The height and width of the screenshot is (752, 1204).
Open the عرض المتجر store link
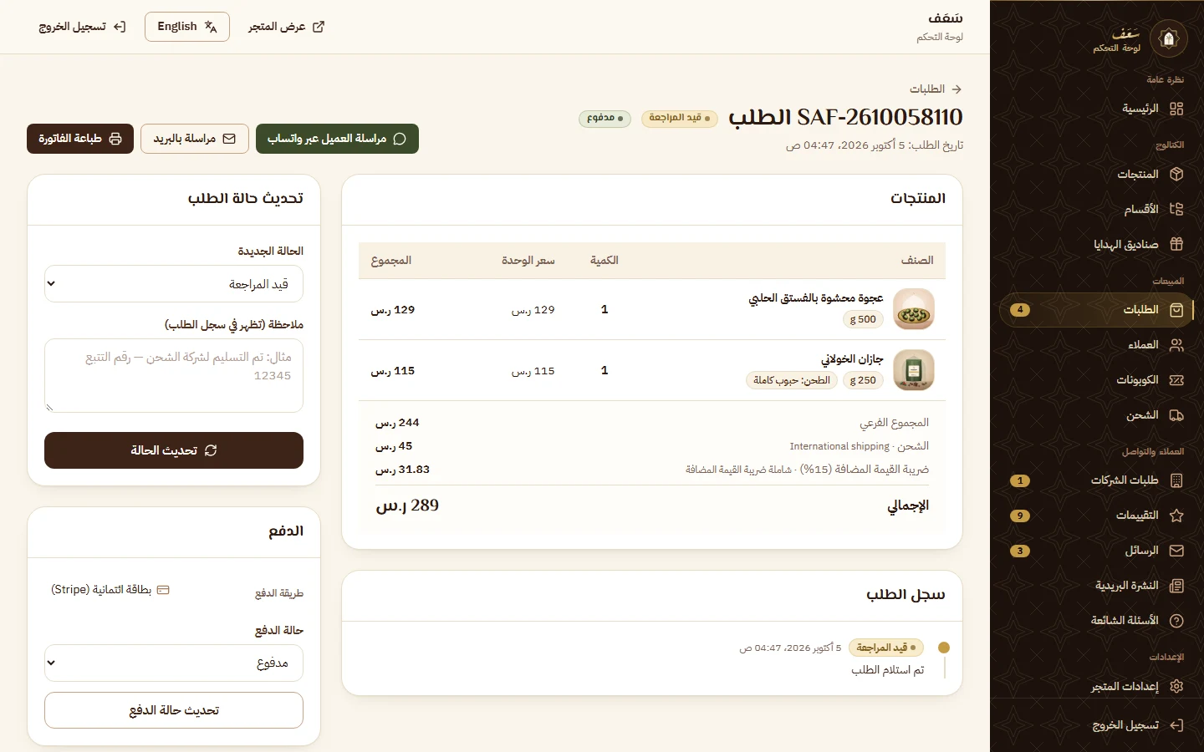pos(286,27)
